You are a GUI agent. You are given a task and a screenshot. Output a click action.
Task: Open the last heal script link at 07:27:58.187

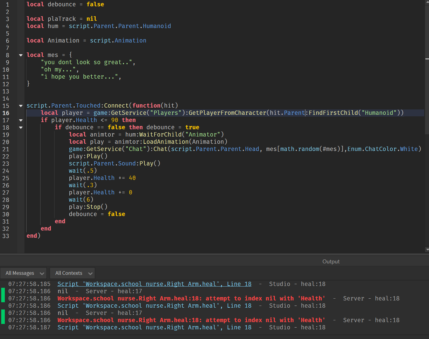click(154, 327)
